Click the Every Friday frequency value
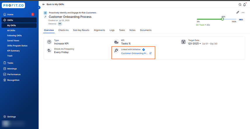Viewport: 250px width, 129px height. 61,52
